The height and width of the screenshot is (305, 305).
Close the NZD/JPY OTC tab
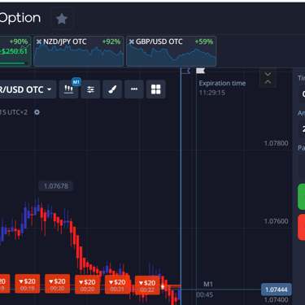coord(39,41)
